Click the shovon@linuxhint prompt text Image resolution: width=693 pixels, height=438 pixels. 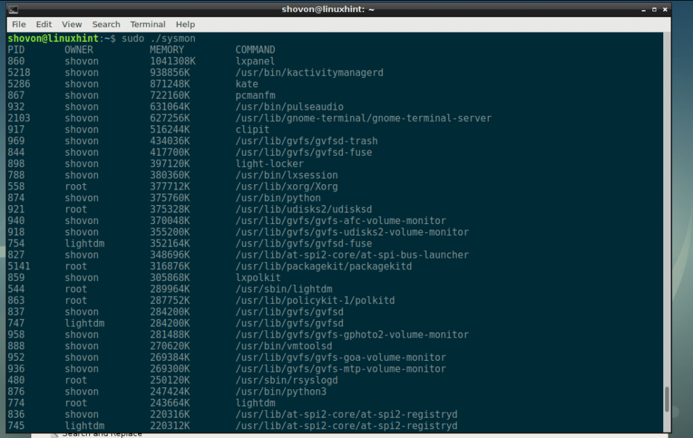(53, 39)
